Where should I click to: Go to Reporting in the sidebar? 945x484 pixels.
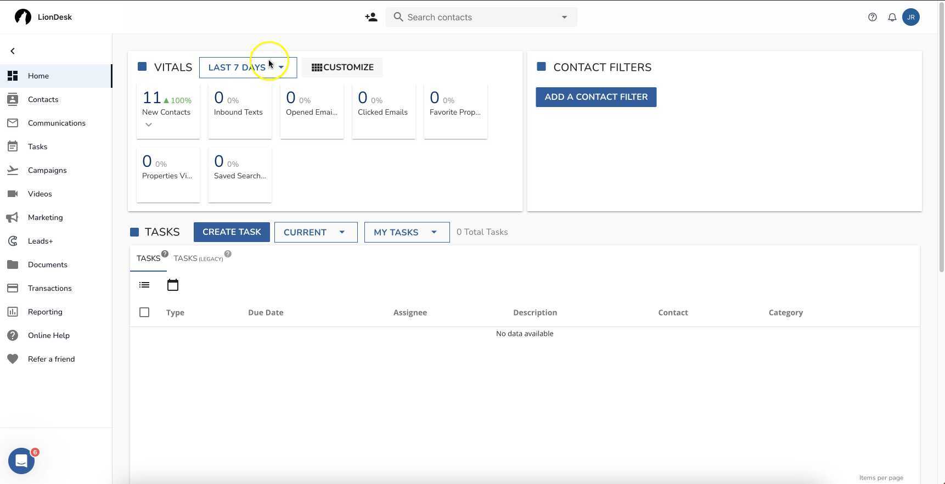point(45,312)
